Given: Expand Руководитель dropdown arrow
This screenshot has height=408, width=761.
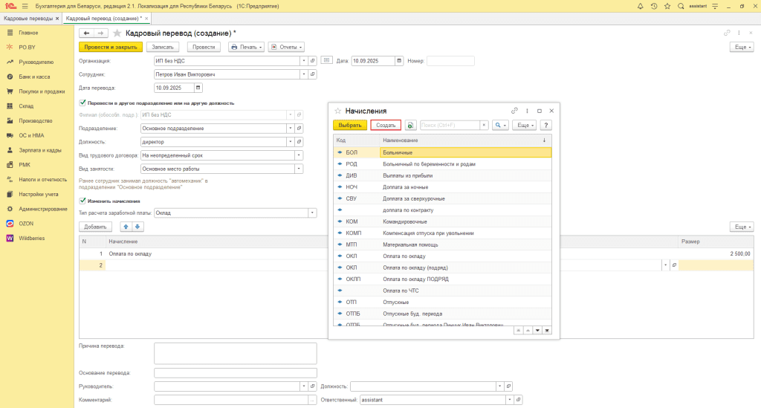Looking at the screenshot, I should pyautogui.click(x=304, y=386).
